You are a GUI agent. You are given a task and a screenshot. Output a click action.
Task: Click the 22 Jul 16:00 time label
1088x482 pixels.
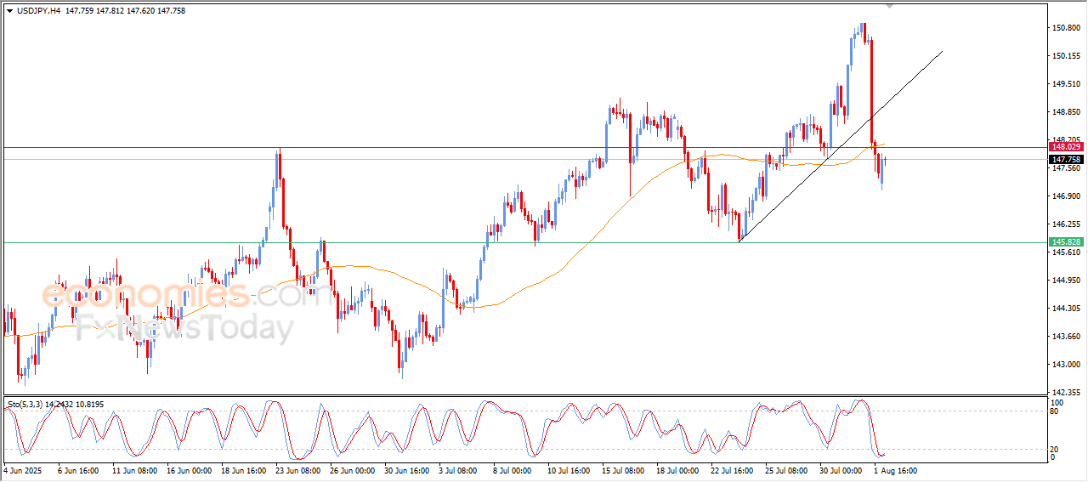[734, 470]
